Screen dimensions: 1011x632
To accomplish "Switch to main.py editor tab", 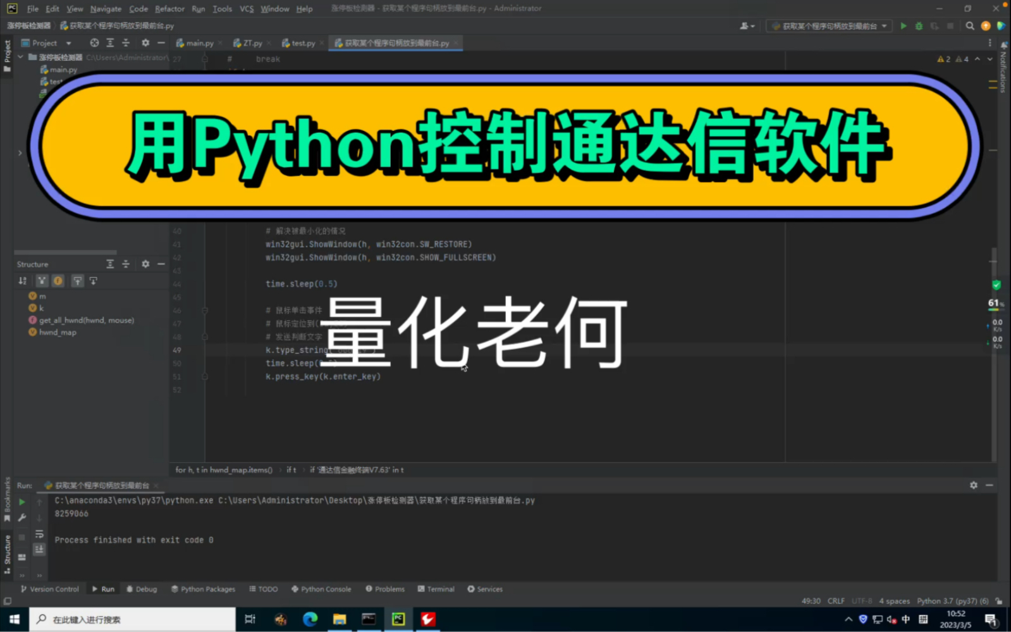I will pyautogui.click(x=199, y=43).
